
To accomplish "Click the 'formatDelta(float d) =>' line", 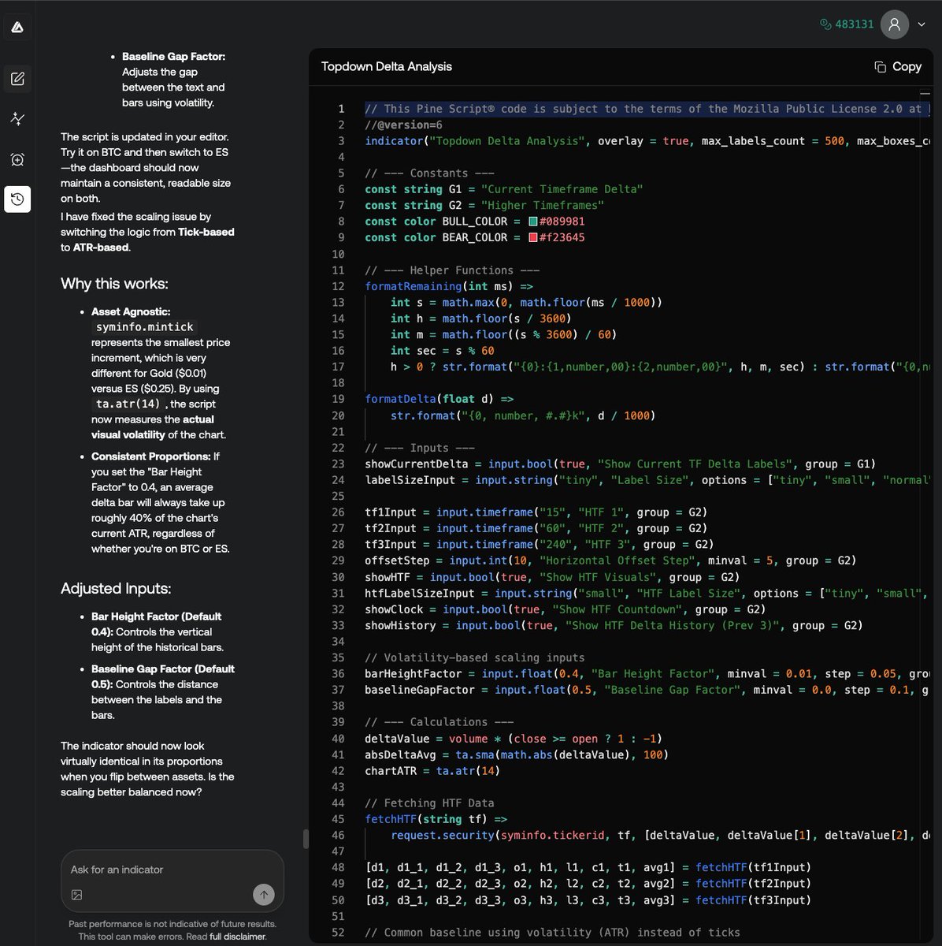I will [439, 399].
